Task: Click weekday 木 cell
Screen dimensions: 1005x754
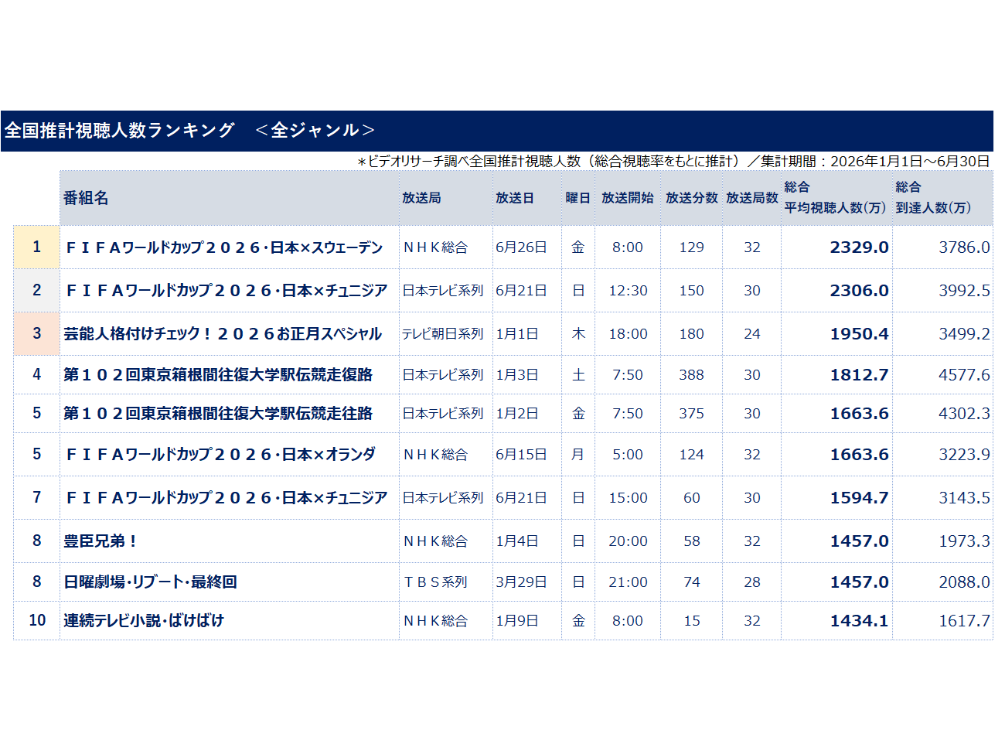Action: pyautogui.click(x=578, y=334)
